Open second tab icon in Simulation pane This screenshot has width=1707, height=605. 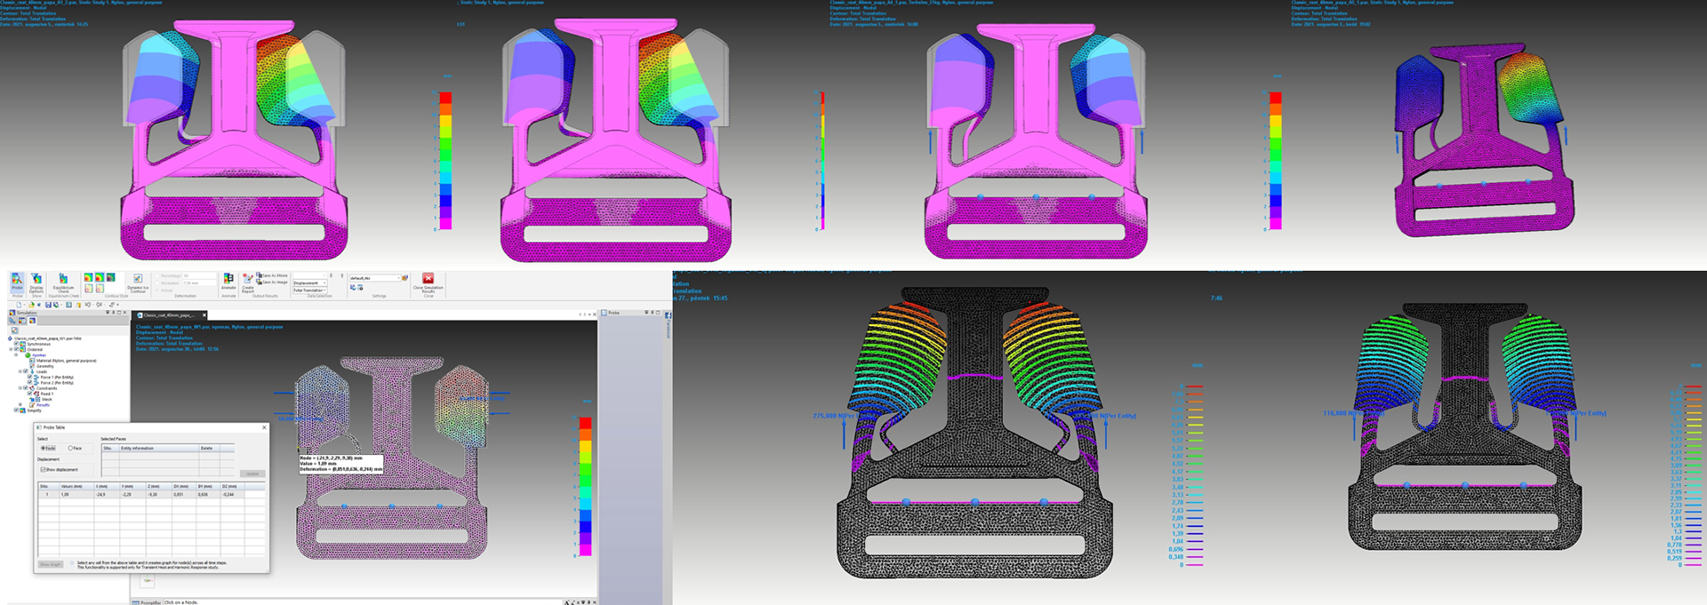point(22,321)
